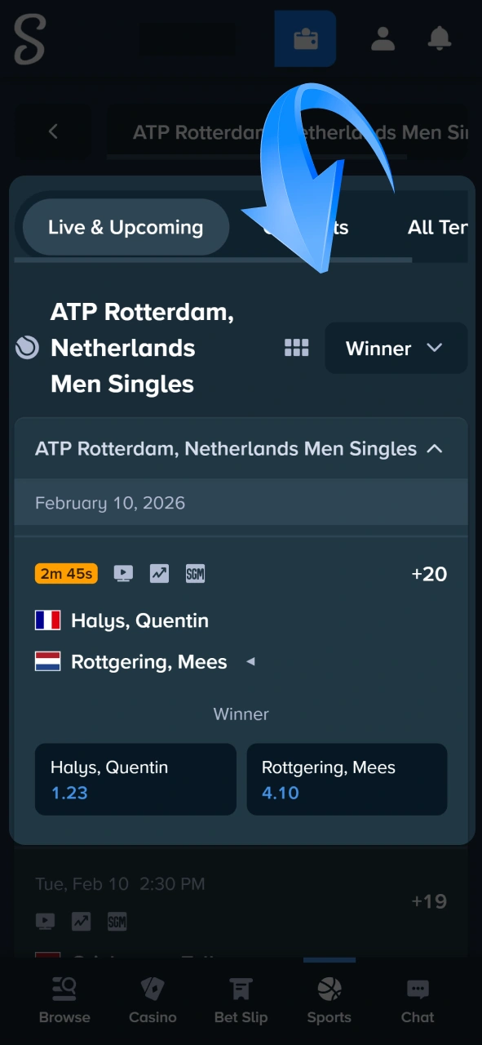The height and width of the screenshot is (1045, 482).
Task: Open the bet slip briefcase icon in header
Action: (305, 38)
